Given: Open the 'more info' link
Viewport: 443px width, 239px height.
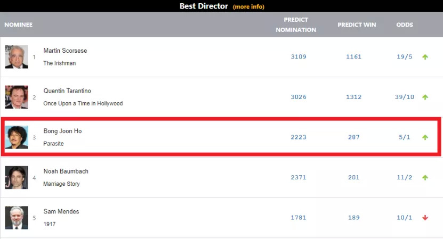Looking at the screenshot, I should (x=248, y=7).
